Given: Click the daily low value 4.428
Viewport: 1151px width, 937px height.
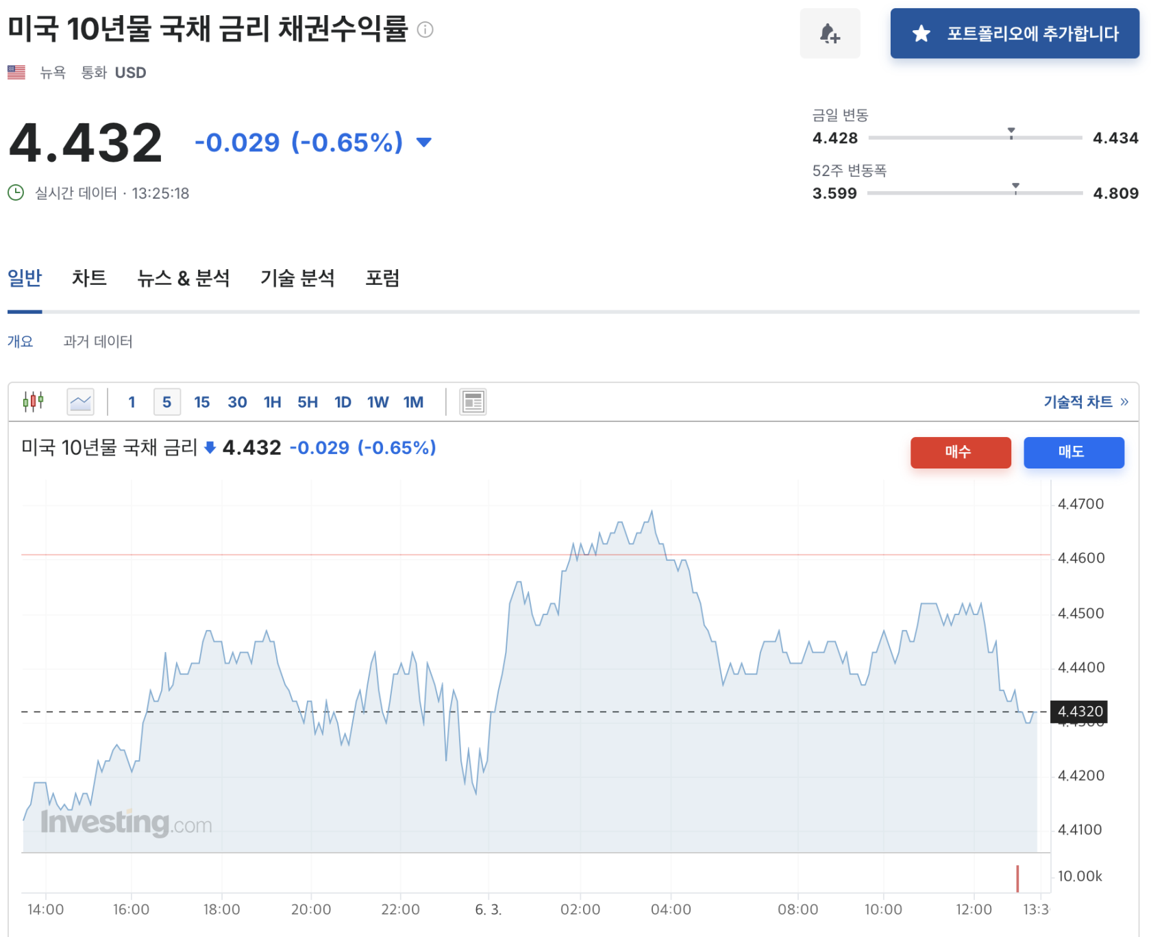Looking at the screenshot, I should point(834,138).
